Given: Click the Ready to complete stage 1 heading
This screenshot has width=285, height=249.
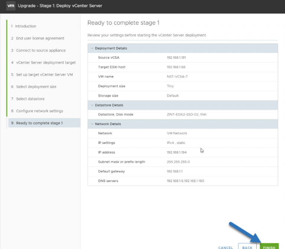Looking at the screenshot, I should 124,23.
